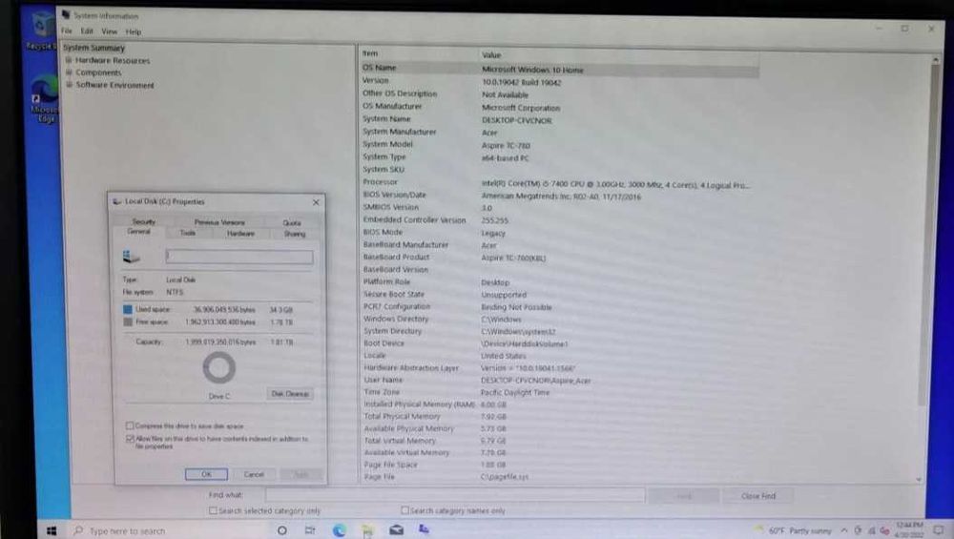The height and width of the screenshot is (539, 954).
Task: Switch to the Security tab
Action: pyautogui.click(x=144, y=222)
